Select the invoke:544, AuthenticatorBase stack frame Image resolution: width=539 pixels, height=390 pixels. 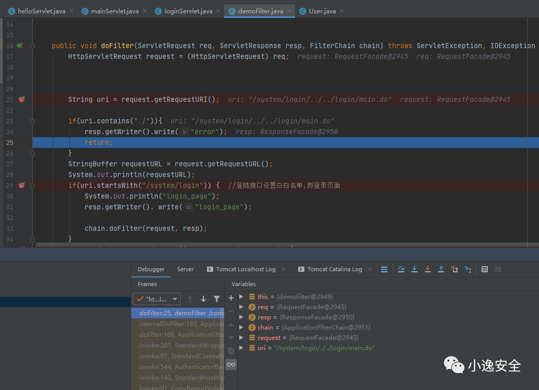pyautogui.click(x=178, y=366)
